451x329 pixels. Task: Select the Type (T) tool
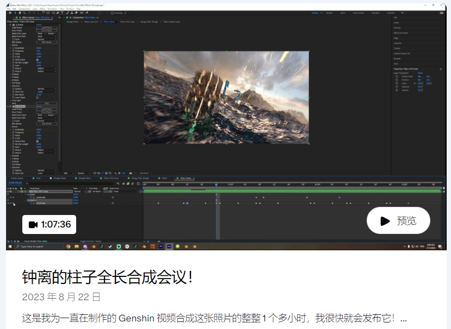tap(62, 13)
